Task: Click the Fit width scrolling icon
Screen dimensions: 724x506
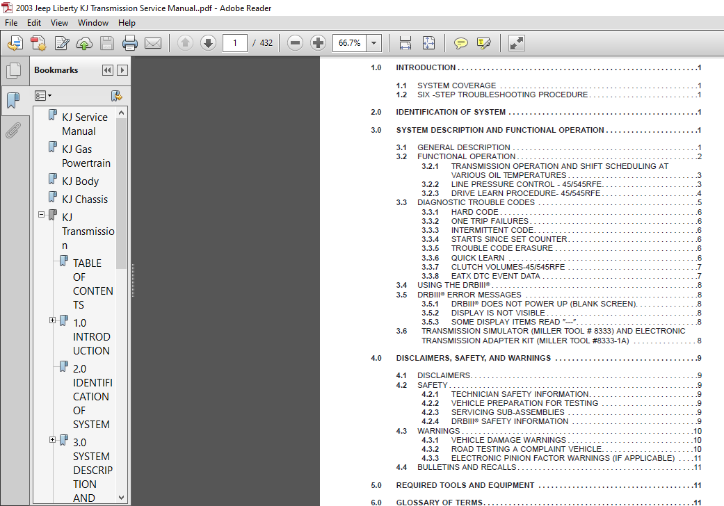Action: click(x=405, y=43)
